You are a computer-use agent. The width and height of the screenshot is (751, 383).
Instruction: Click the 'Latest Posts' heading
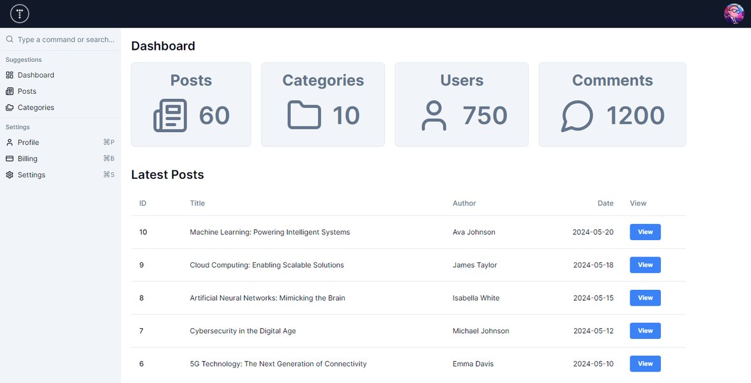pos(167,175)
